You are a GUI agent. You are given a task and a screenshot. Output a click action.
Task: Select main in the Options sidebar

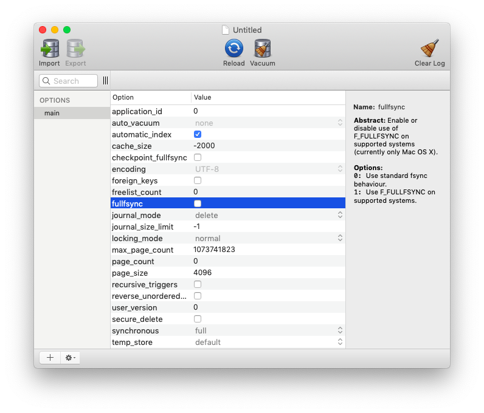point(72,113)
